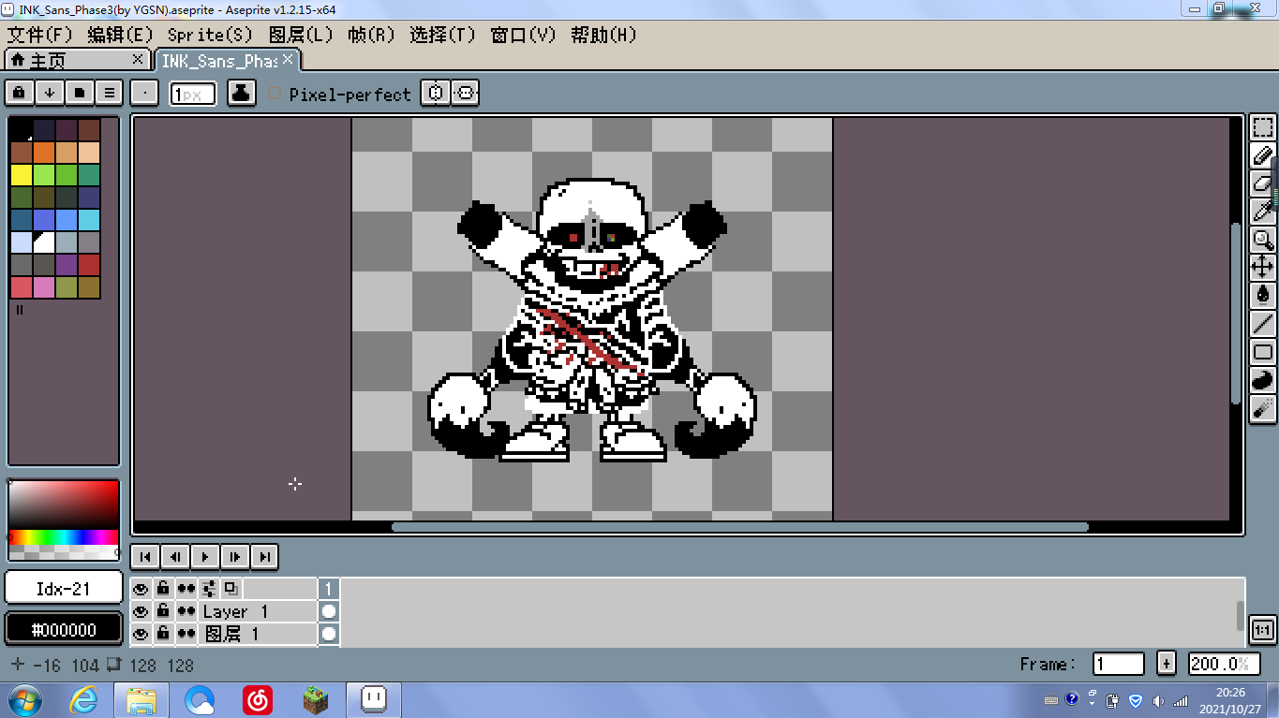Select the Paint Bucket tool
1279x718 pixels.
point(1263,296)
